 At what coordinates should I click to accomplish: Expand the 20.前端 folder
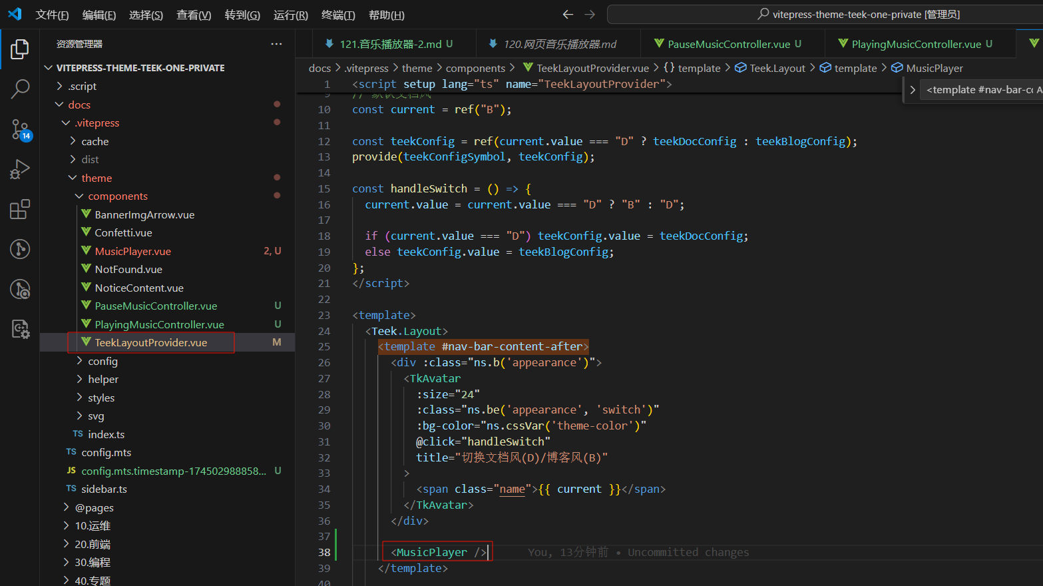pos(66,544)
